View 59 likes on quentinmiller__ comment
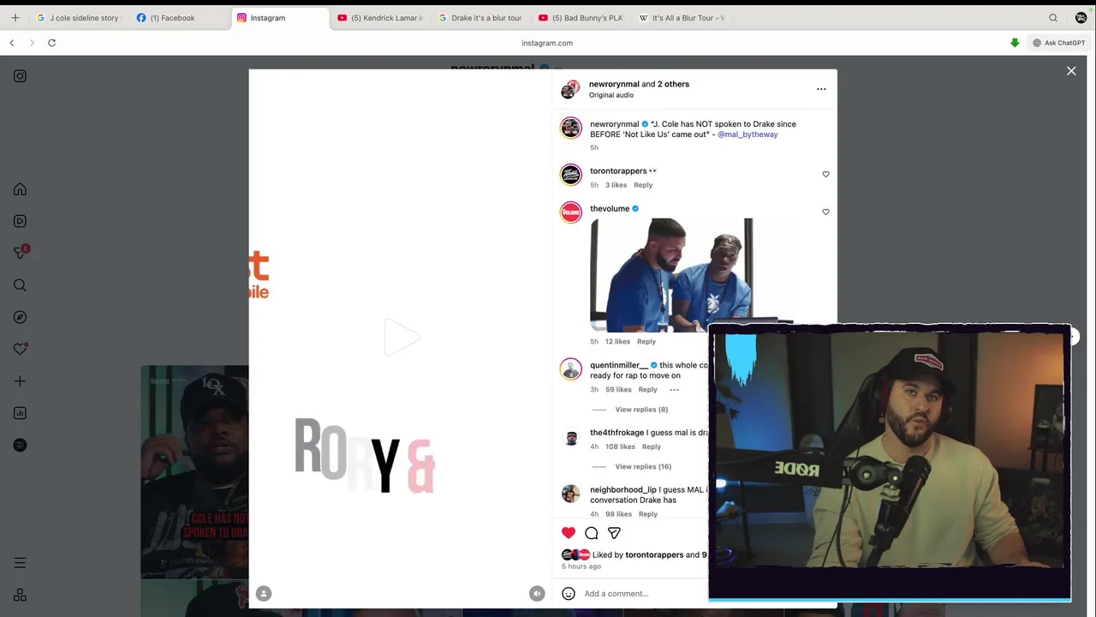The image size is (1096, 617). (x=618, y=390)
